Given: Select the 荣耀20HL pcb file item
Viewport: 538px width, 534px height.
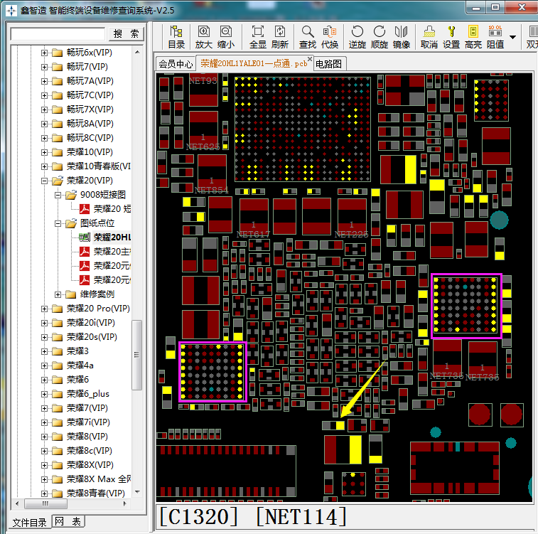Looking at the screenshot, I should 112,237.
